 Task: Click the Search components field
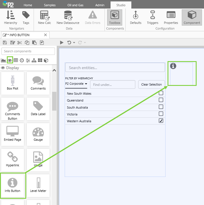coord(28,51)
